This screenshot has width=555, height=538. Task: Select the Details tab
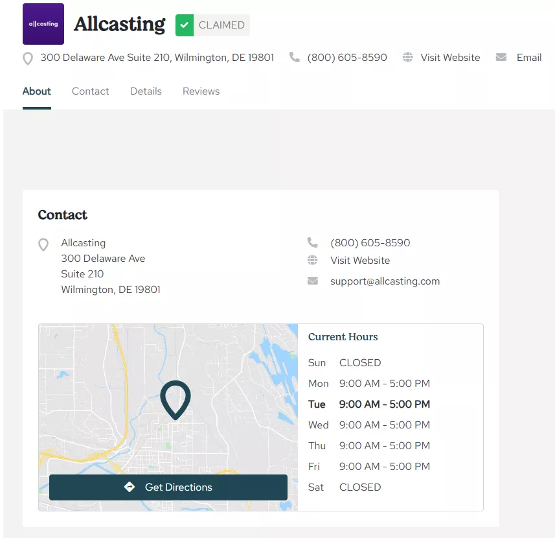tap(146, 91)
